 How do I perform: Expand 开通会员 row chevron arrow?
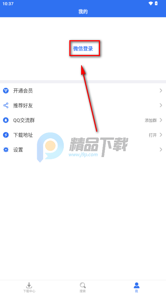click(x=161, y=91)
